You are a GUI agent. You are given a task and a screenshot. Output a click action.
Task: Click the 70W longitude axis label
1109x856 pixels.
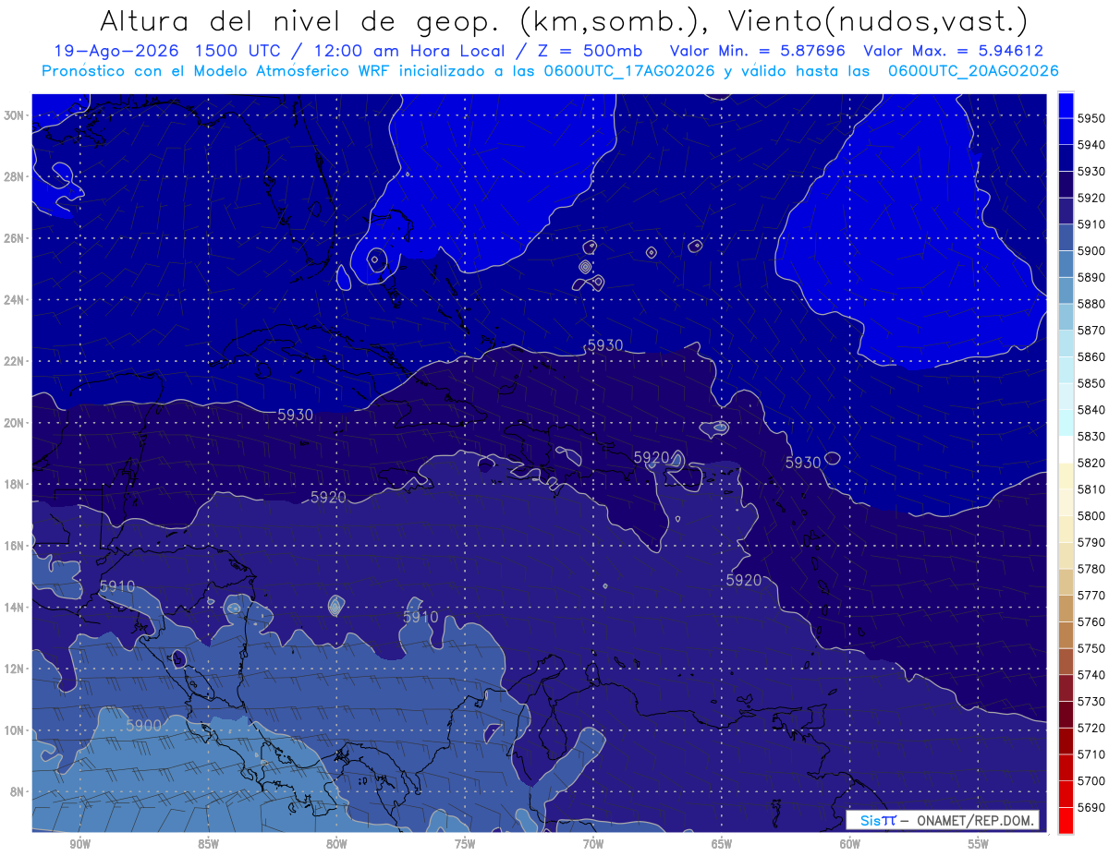click(593, 844)
